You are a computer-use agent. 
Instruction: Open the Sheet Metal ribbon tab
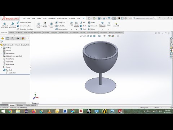click(x=28, y=32)
